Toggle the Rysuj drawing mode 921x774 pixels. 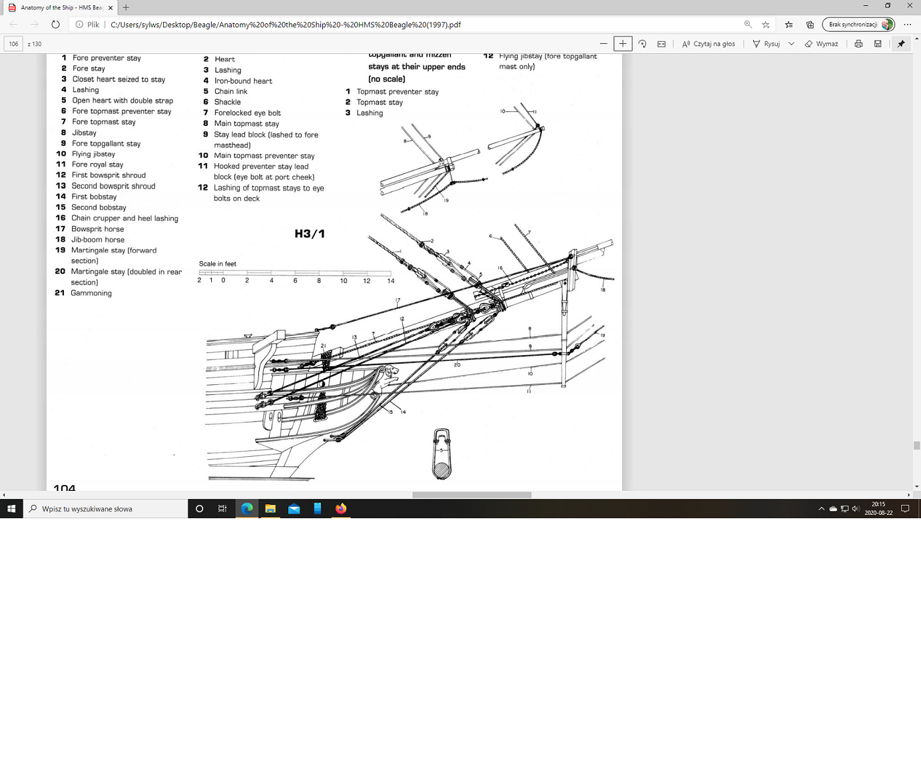(766, 44)
